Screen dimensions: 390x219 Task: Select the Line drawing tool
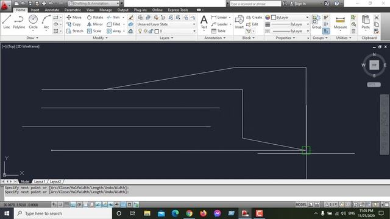7,22
